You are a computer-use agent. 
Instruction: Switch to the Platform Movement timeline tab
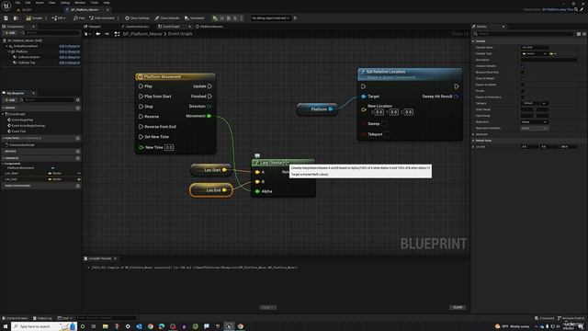209,27
